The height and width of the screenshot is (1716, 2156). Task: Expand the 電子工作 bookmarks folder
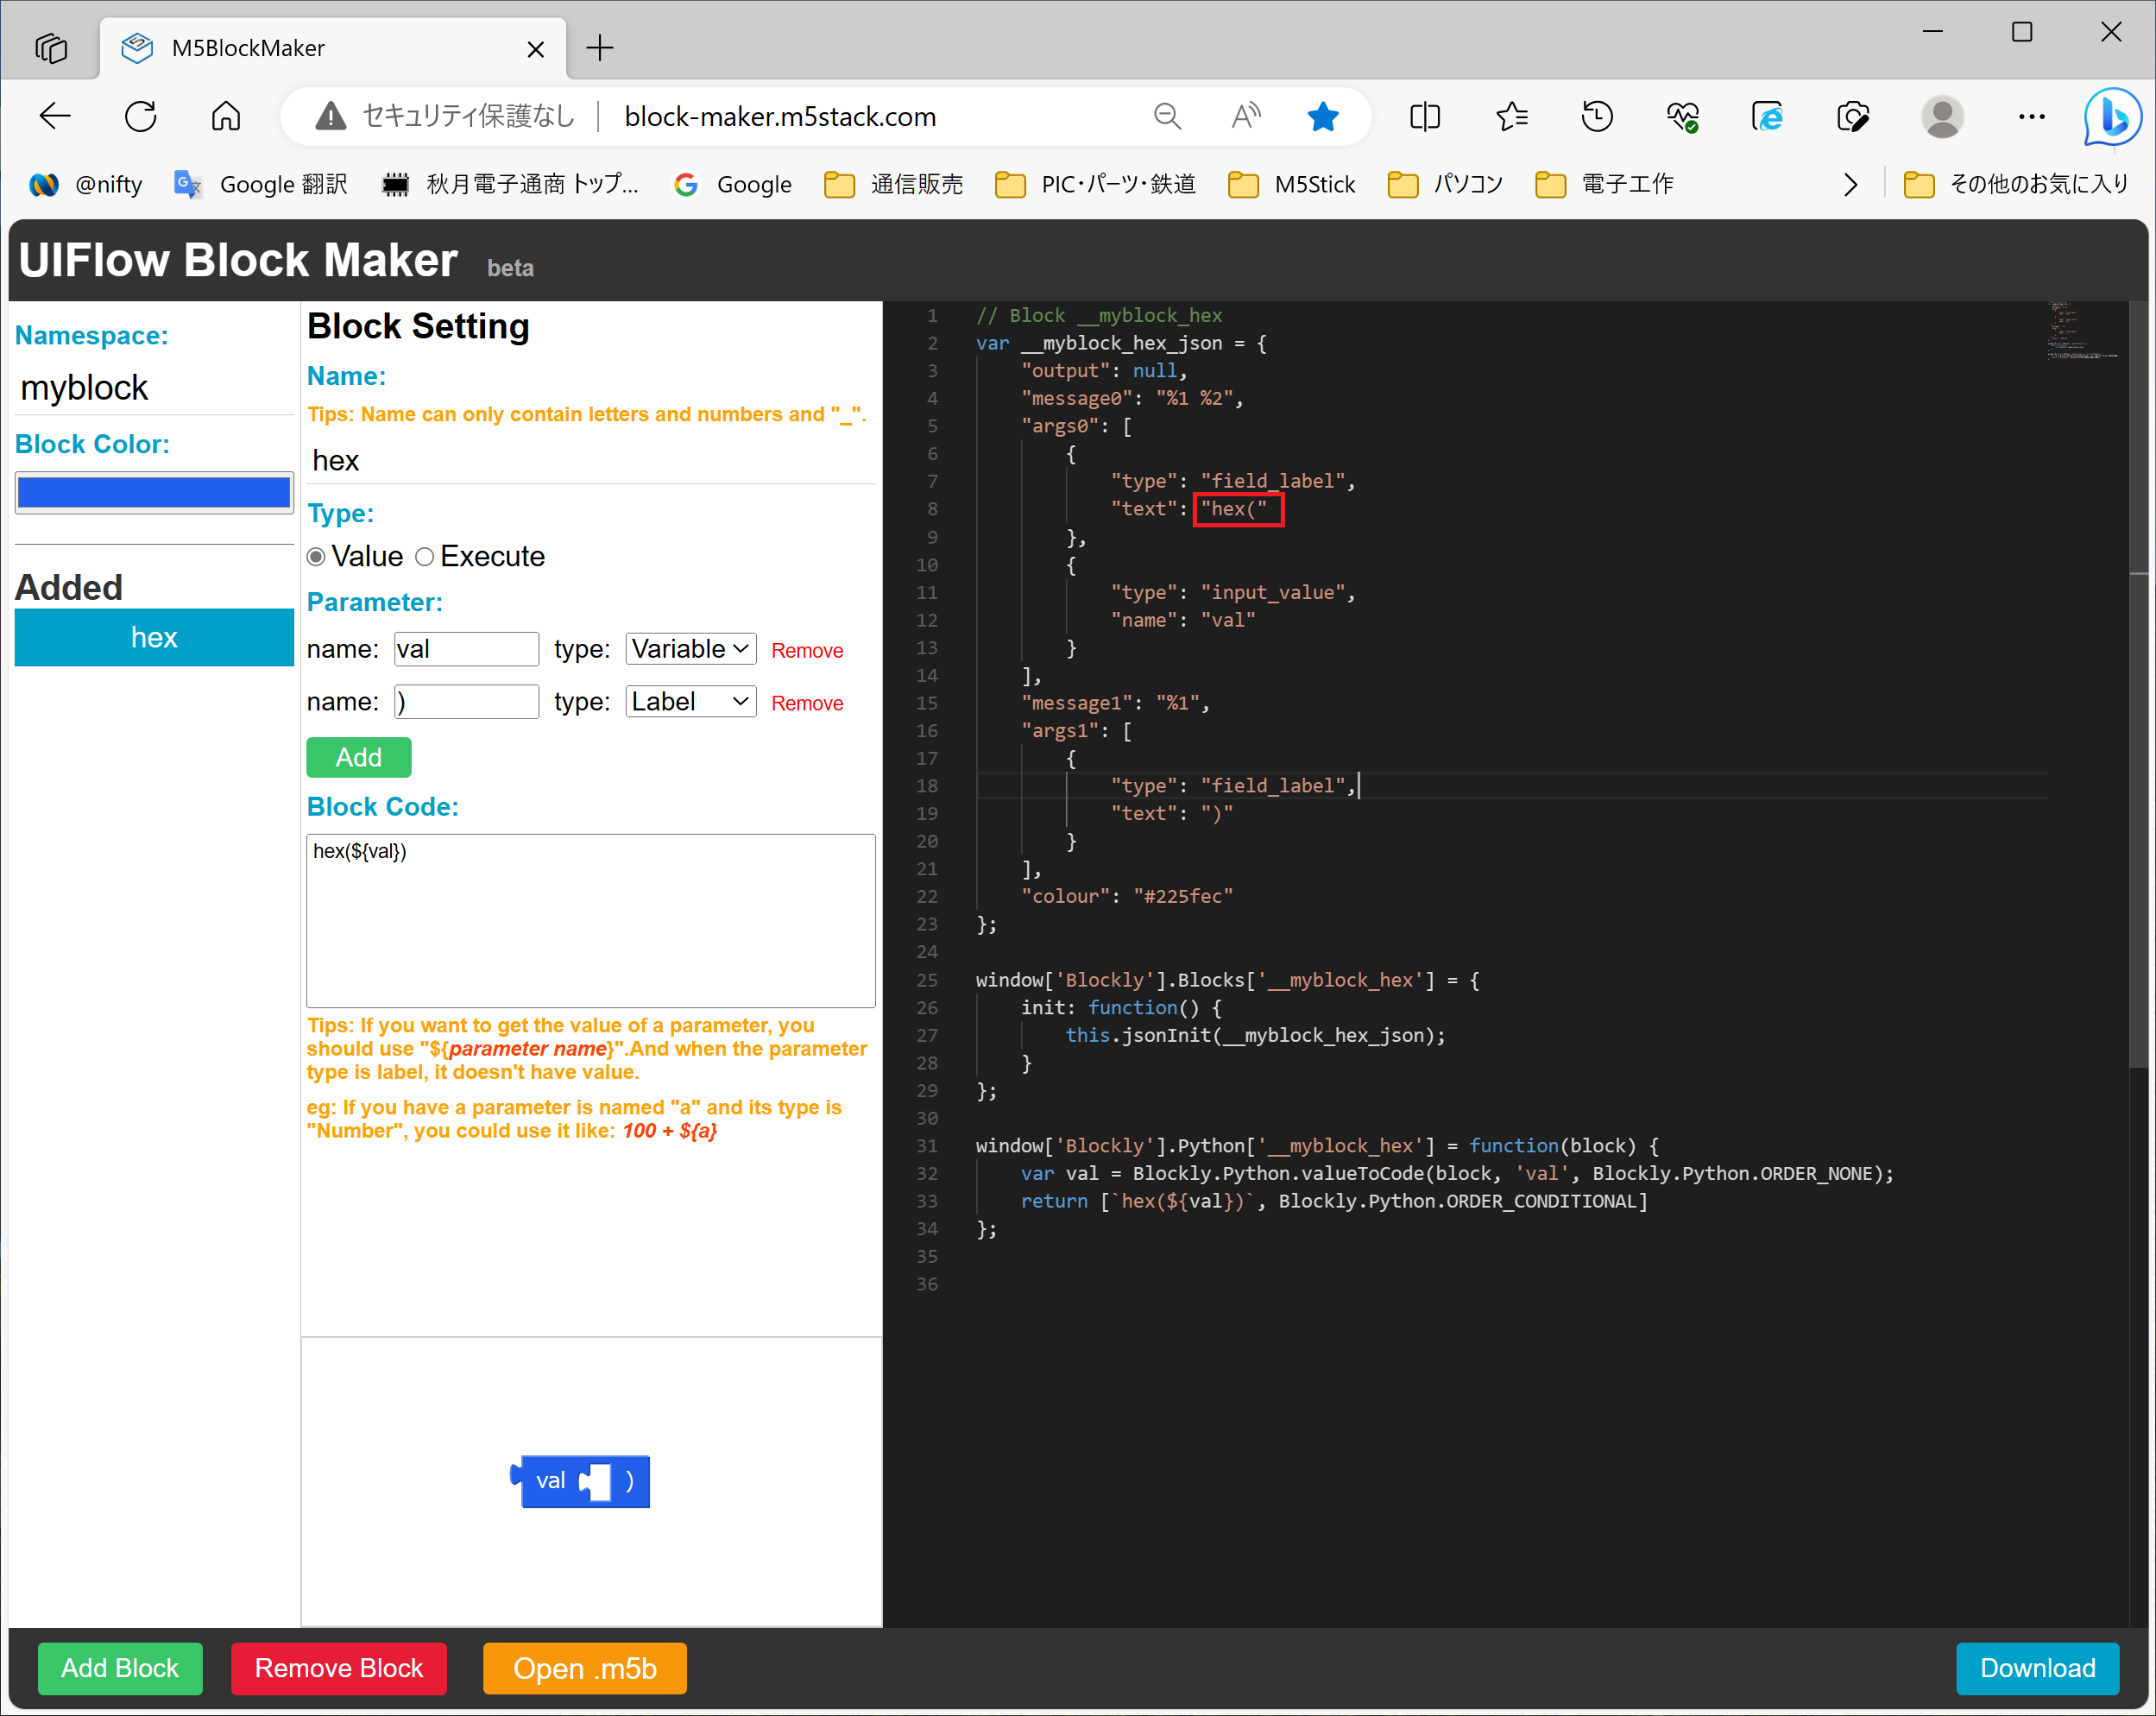(1605, 185)
